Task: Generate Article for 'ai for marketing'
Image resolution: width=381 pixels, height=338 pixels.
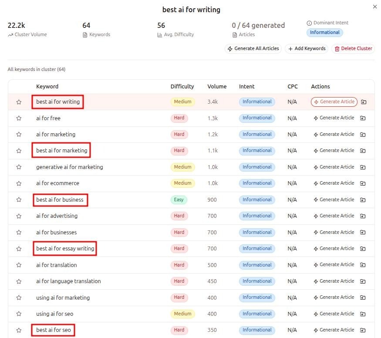Action: pyautogui.click(x=334, y=135)
